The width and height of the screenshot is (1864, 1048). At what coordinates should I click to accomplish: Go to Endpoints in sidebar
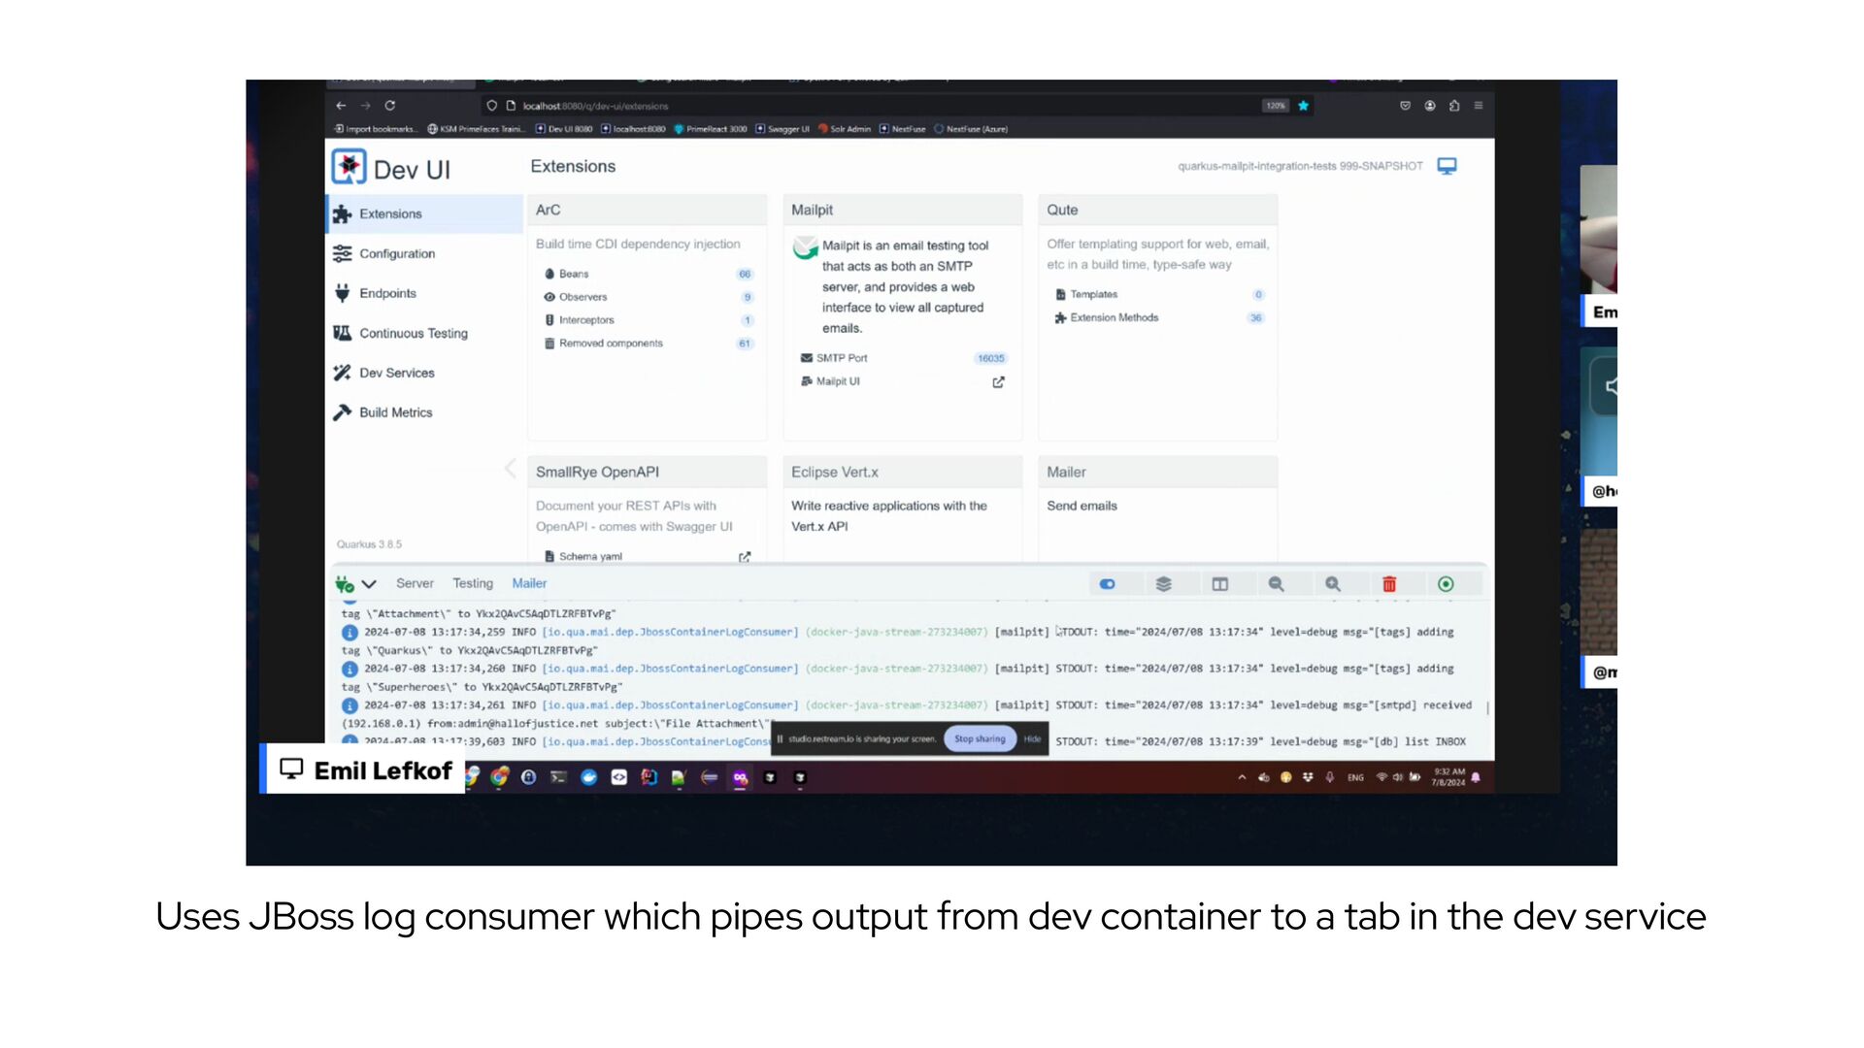tap(424, 293)
